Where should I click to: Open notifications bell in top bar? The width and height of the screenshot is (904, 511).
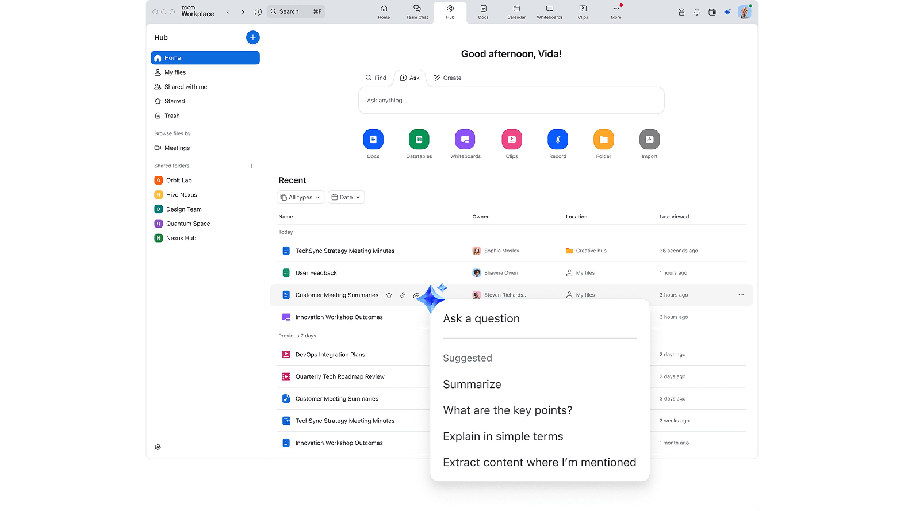pyautogui.click(x=697, y=12)
